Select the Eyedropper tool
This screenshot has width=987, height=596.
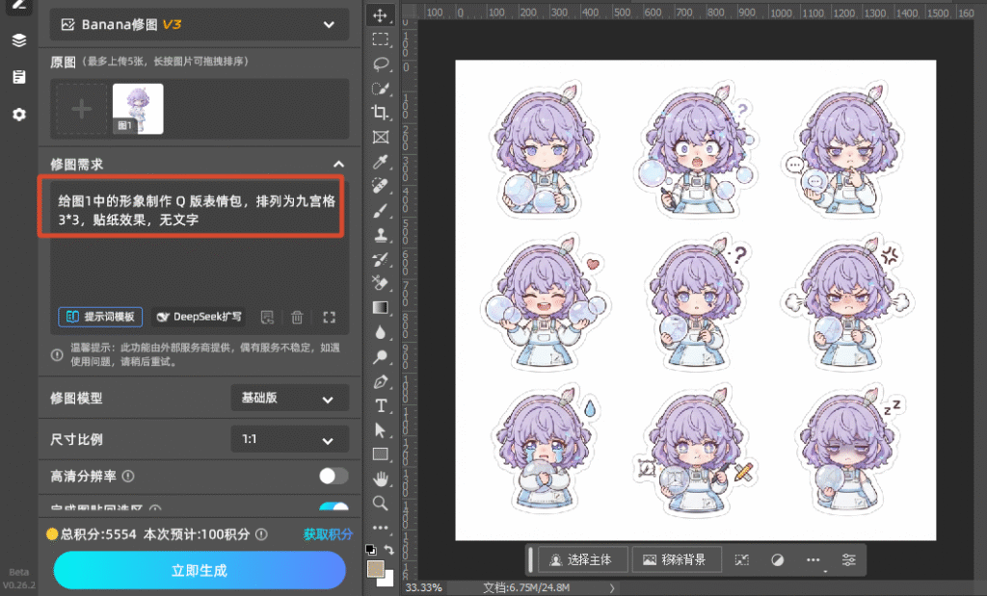tap(380, 162)
